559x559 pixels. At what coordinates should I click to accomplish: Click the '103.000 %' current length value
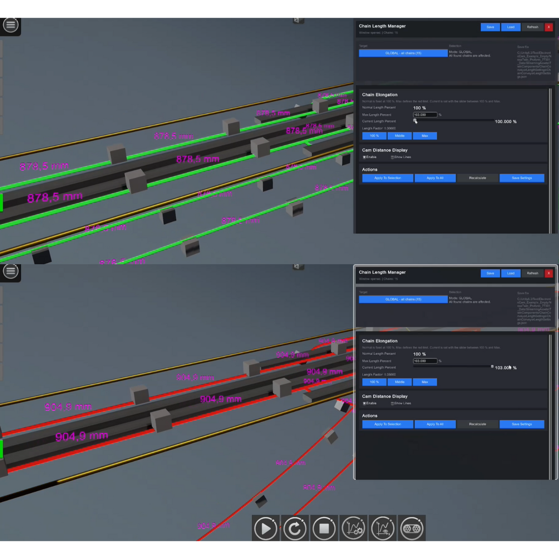(506, 367)
